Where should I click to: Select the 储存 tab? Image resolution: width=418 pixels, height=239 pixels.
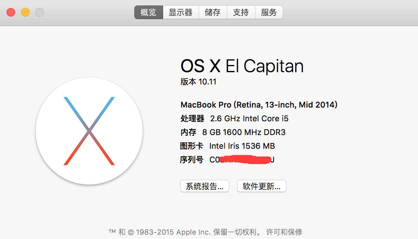point(213,12)
